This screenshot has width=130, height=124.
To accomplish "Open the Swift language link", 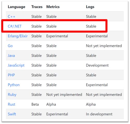I will coord(12,114).
